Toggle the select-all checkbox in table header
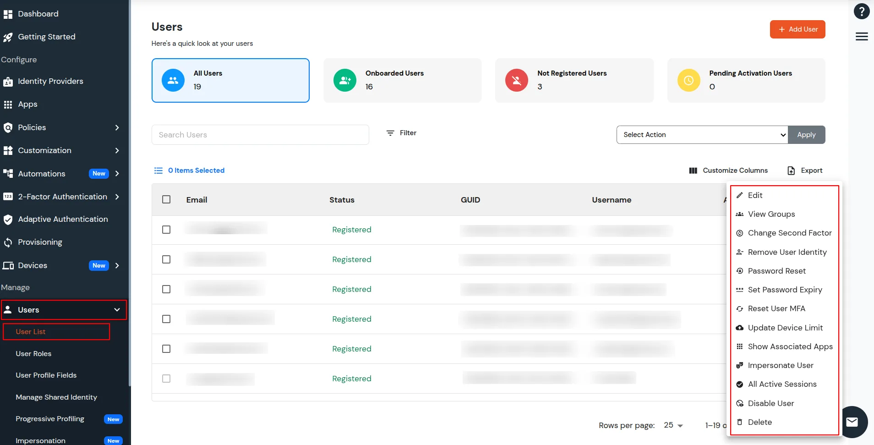The image size is (874, 445). [166, 199]
